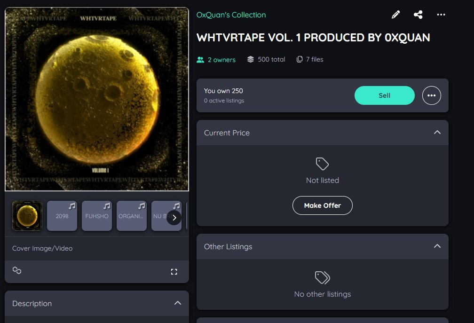The image size is (474, 323).
Task: Click the price tag icon above Not listed
Action: click(x=322, y=164)
